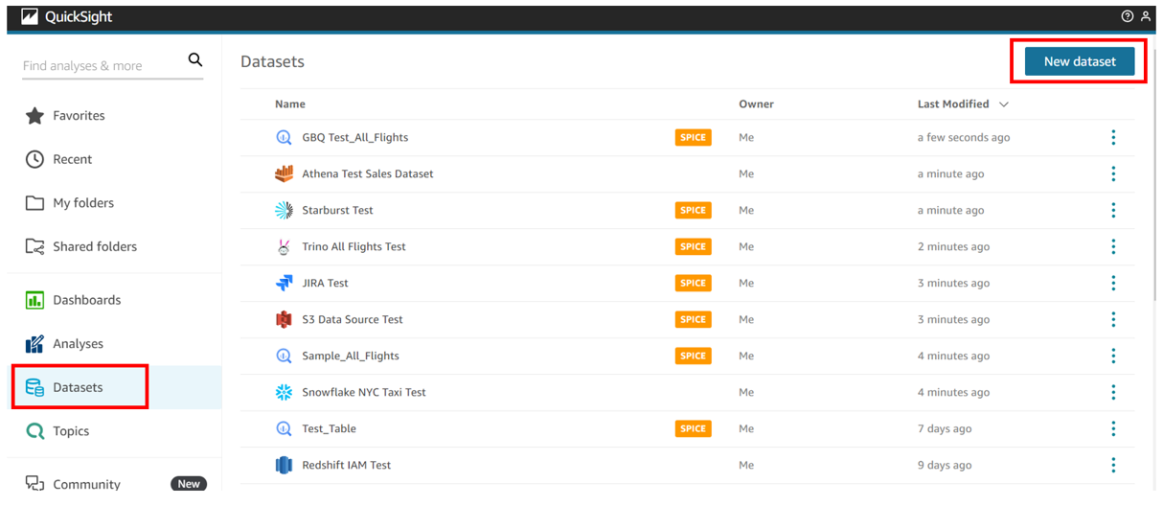Click the Snowflake NYC Taxi Test icon

point(284,393)
